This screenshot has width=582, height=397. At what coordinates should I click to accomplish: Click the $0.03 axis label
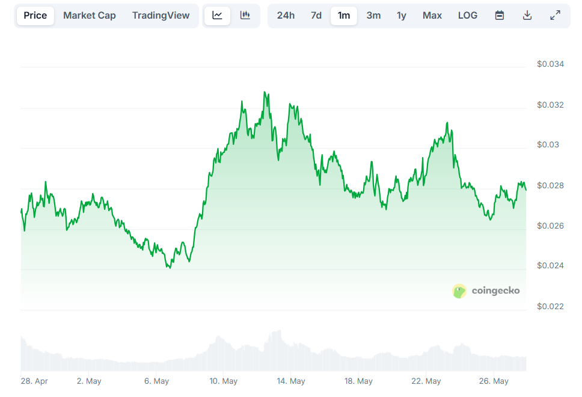click(548, 144)
